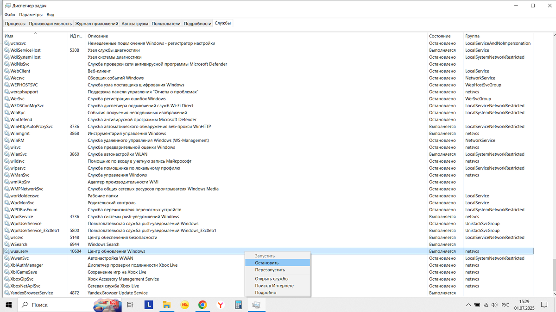Sort services by the Имя column
Screen dimensions: 556x312
point(35,36)
